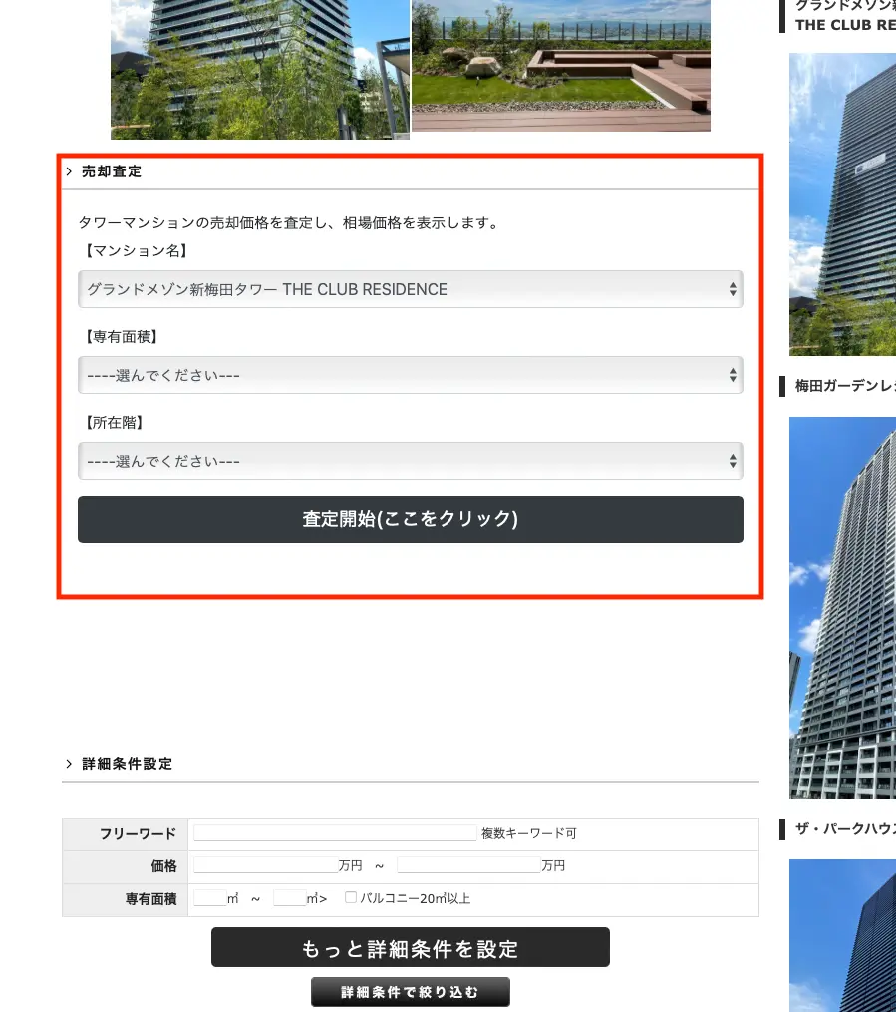Open the rooftop garden photo thumbnail
This screenshot has height=1012, width=896.
click(x=560, y=65)
